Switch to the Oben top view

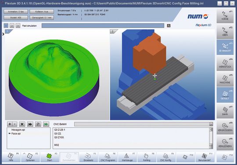(x=225, y=32)
